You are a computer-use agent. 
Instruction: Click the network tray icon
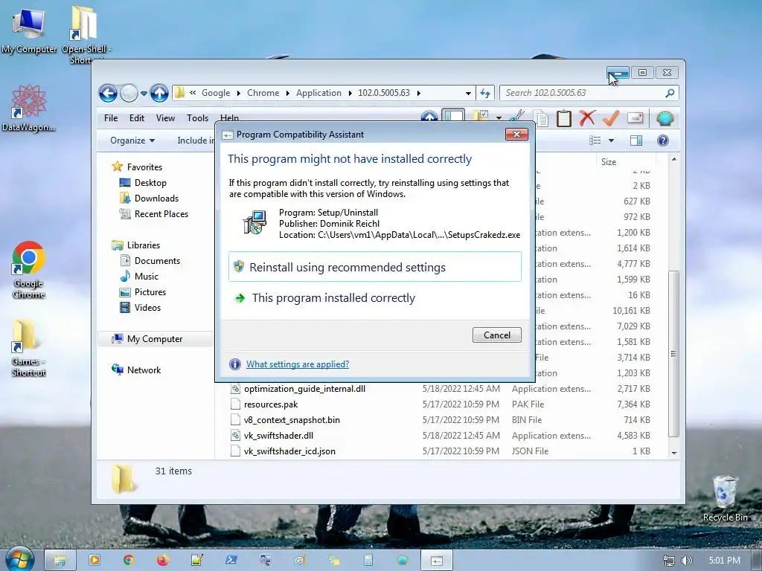coord(669,561)
